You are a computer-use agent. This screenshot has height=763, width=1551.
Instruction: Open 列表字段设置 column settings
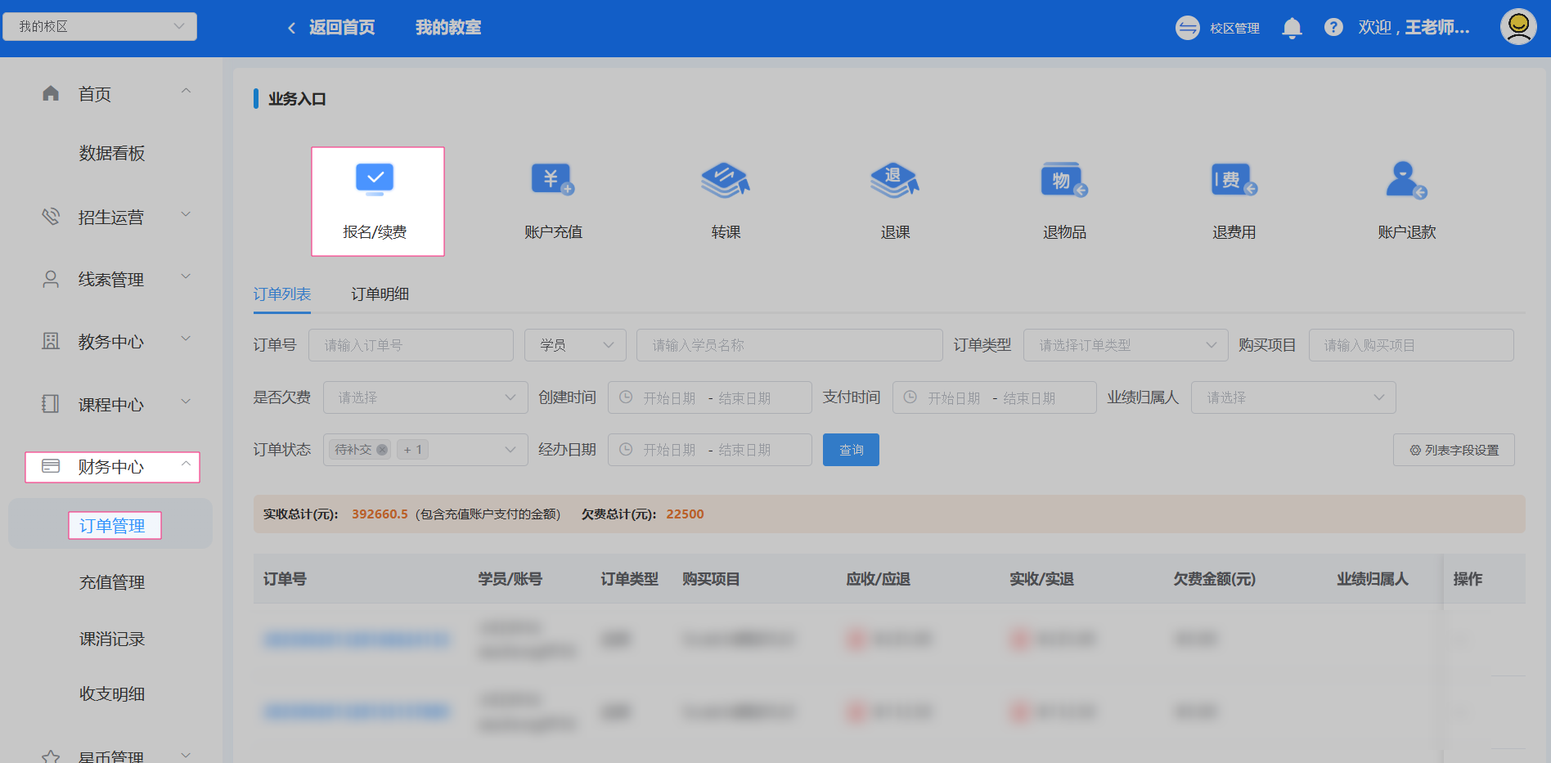click(1454, 450)
